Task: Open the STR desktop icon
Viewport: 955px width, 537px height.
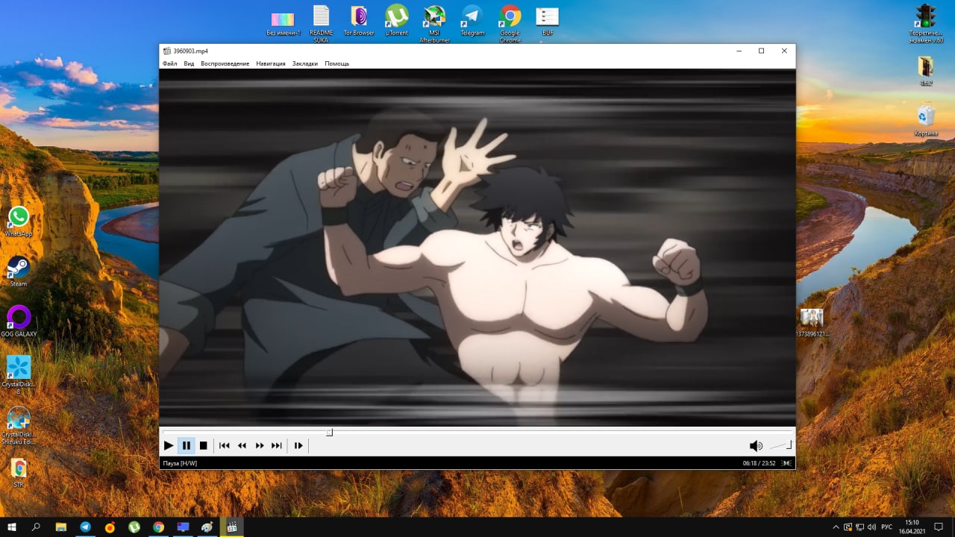Action: coord(19,473)
